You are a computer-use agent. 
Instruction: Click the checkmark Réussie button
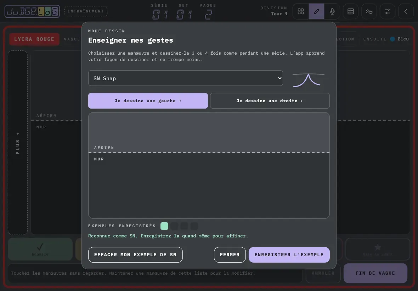tap(40, 249)
